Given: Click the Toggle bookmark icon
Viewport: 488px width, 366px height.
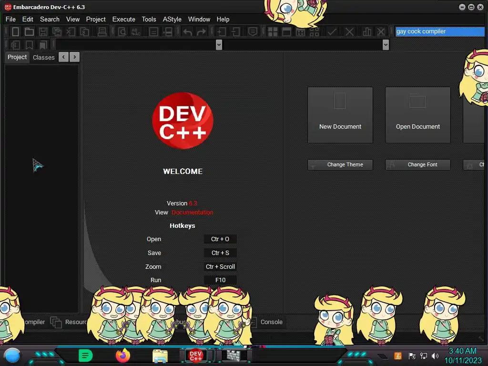Looking at the screenshot, I should point(29,45).
